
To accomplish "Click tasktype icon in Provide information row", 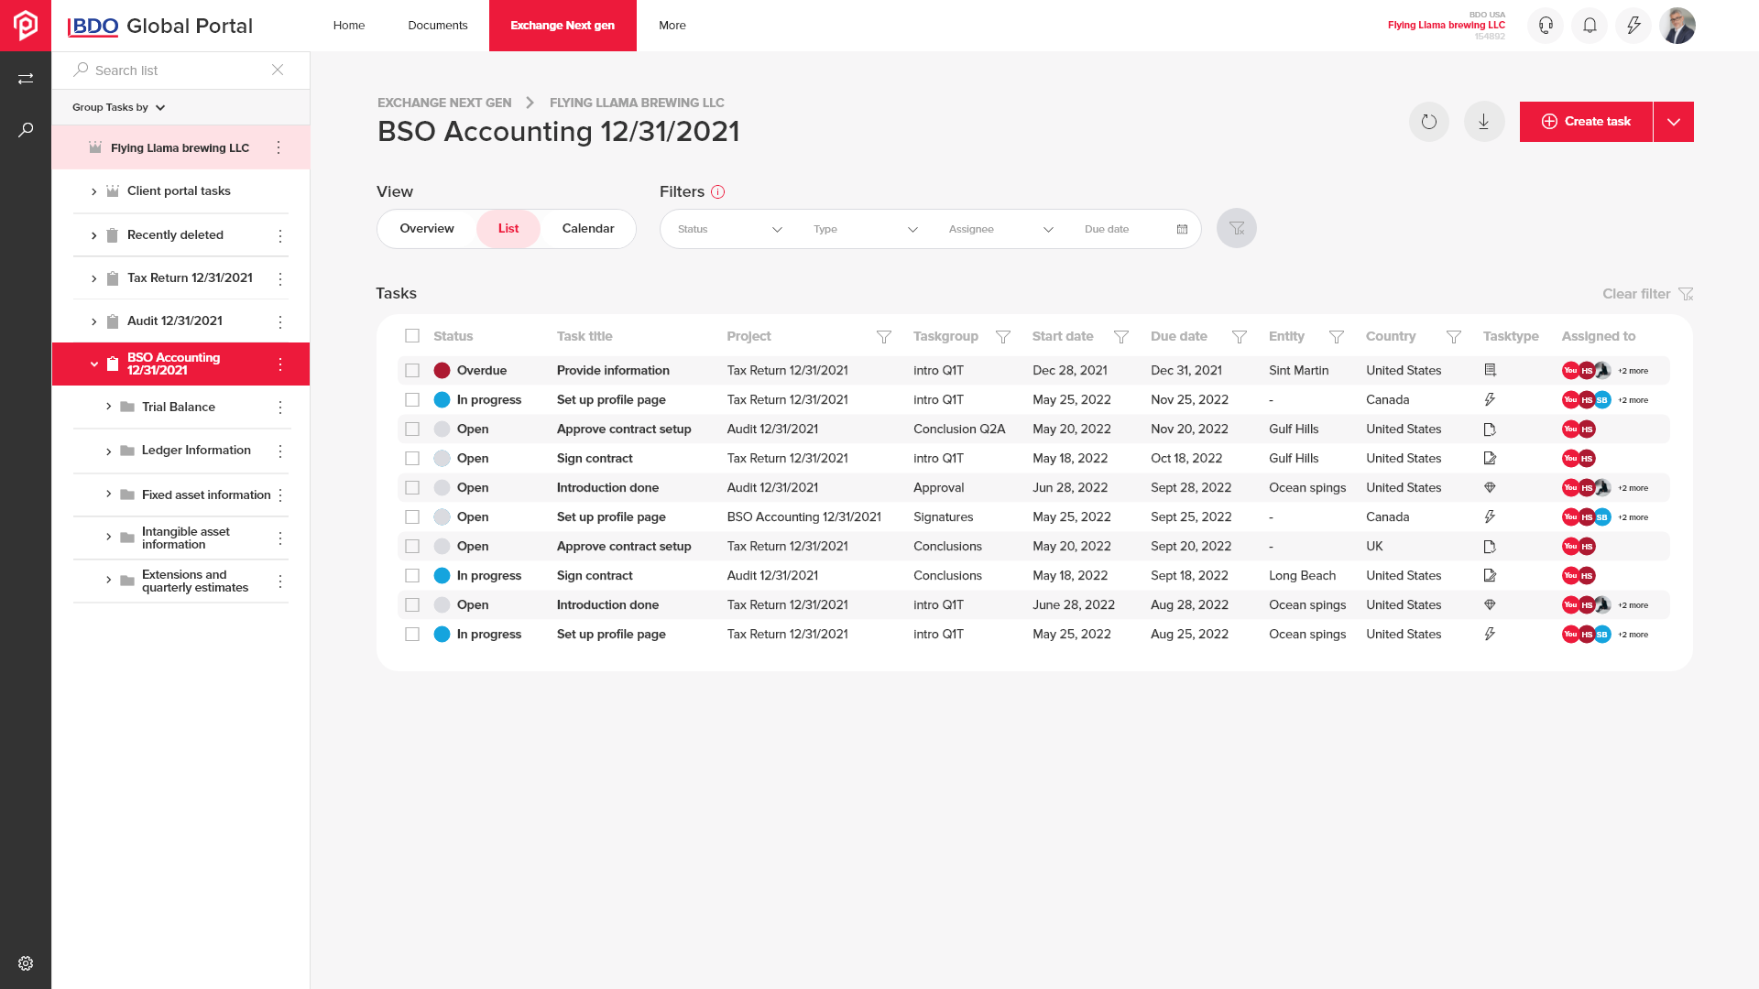I will (1490, 370).
